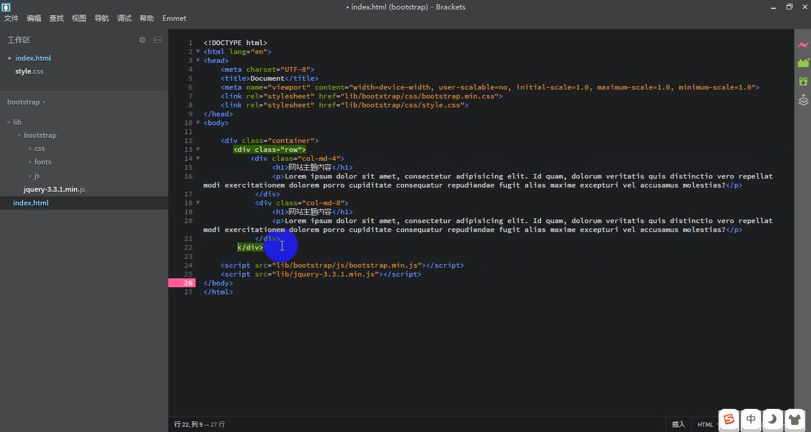Toggle Sogou night mode with the moon icon

tap(772, 420)
